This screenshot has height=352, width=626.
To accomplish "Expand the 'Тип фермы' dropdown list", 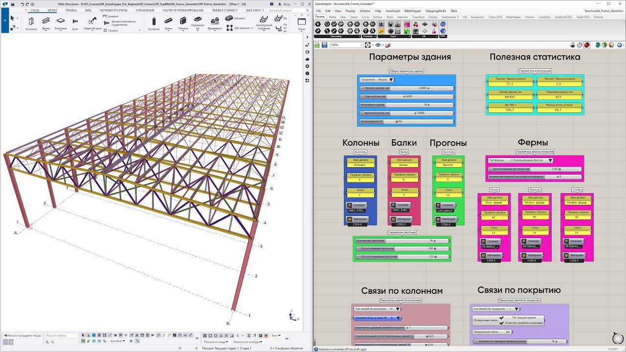I will pyautogui.click(x=550, y=160).
